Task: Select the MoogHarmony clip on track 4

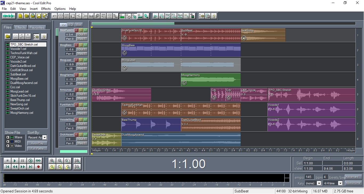Action: point(211,80)
